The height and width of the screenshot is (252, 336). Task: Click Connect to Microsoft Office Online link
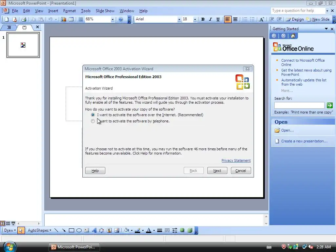pyautogui.click(x=303, y=63)
